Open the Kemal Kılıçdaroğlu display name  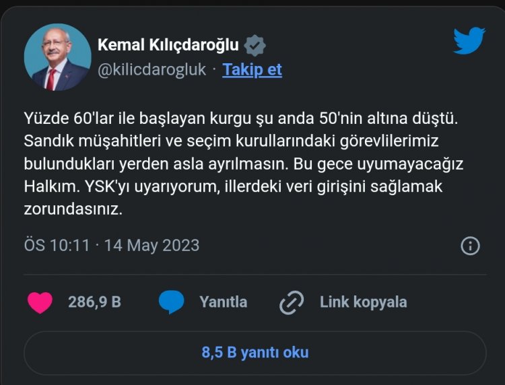(168, 45)
